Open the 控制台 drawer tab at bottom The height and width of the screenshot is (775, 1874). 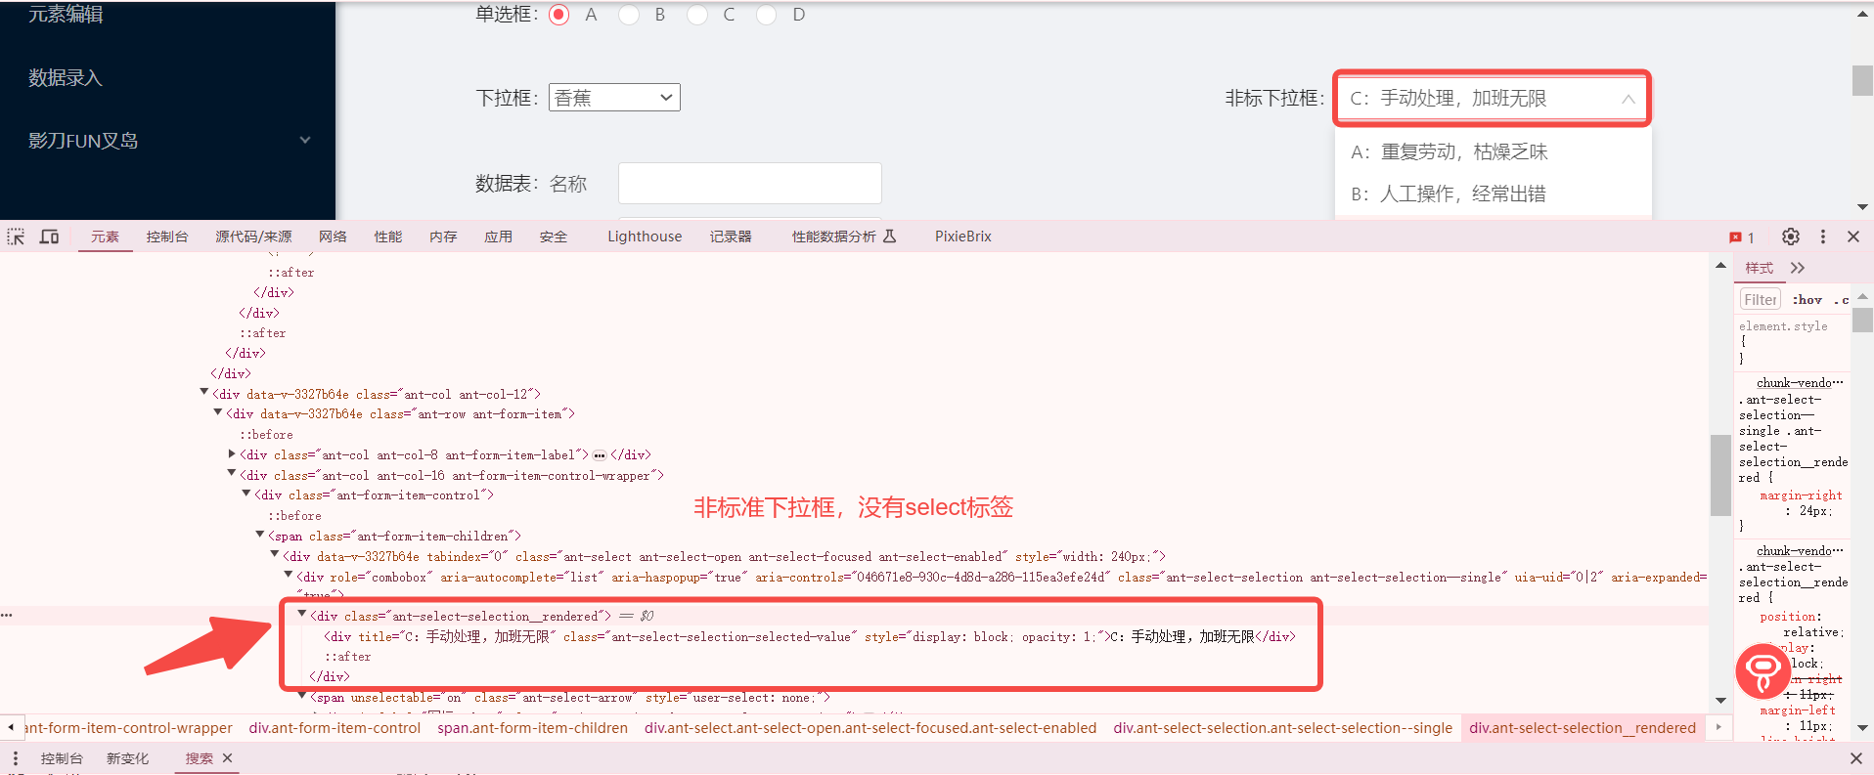62,758
